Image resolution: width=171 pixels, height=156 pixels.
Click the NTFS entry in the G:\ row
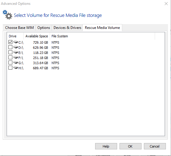pyautogui.click(x=55, y=63)
